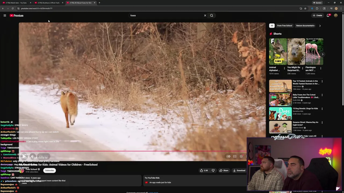Open options for Baby Foxes video
This screenshot has width=344, height=193.
[x=322, y=95]
